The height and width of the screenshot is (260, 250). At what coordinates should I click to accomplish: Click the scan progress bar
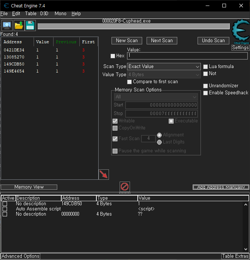(x=133, y=26)
